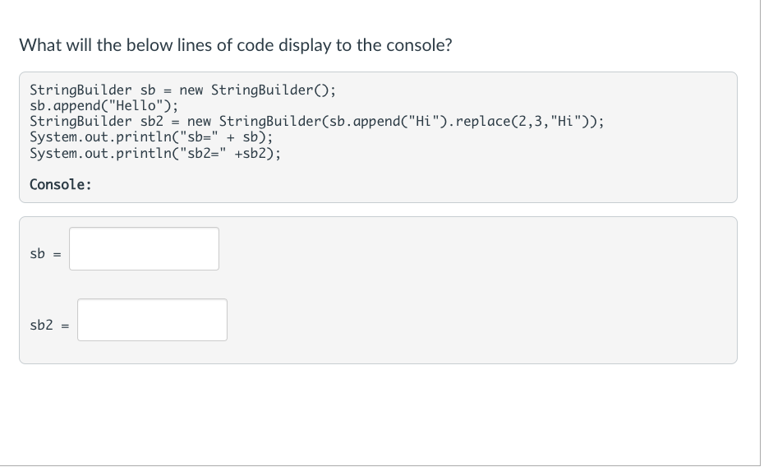Viewport: 764px width, 467px height.
Task: Click the first line new StringBuilder();
Action: coord(182,90)
